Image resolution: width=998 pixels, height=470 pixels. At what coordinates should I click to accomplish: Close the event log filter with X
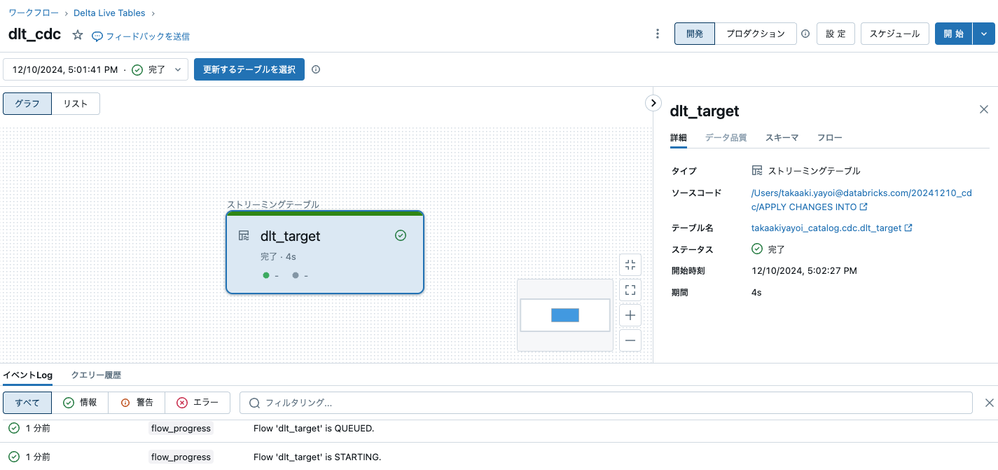tap(990, 403)
